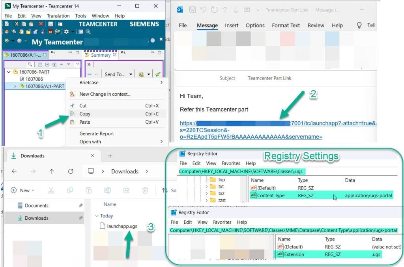Collapse the Today group in Downloads
Viewport: 404px width, 267px height.
97,216
